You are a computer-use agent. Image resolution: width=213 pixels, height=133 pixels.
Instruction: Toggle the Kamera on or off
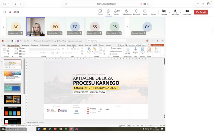pyautogui.click(x=164, y=12)
